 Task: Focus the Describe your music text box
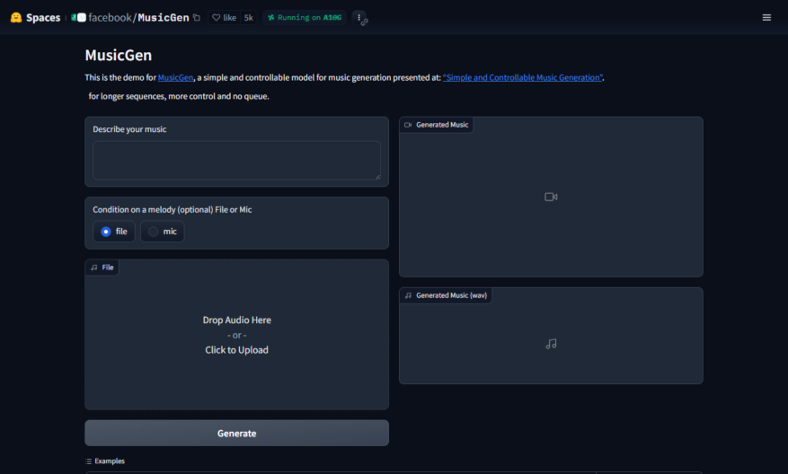(236, 160)
